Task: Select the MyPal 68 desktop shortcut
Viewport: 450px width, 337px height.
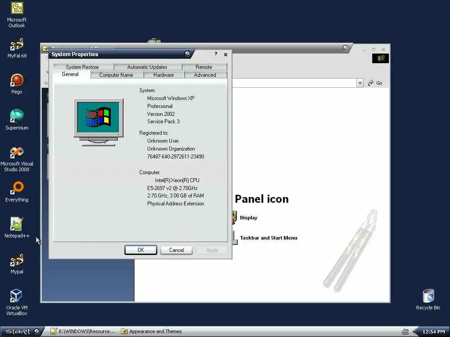Action: tap(17, 48)
